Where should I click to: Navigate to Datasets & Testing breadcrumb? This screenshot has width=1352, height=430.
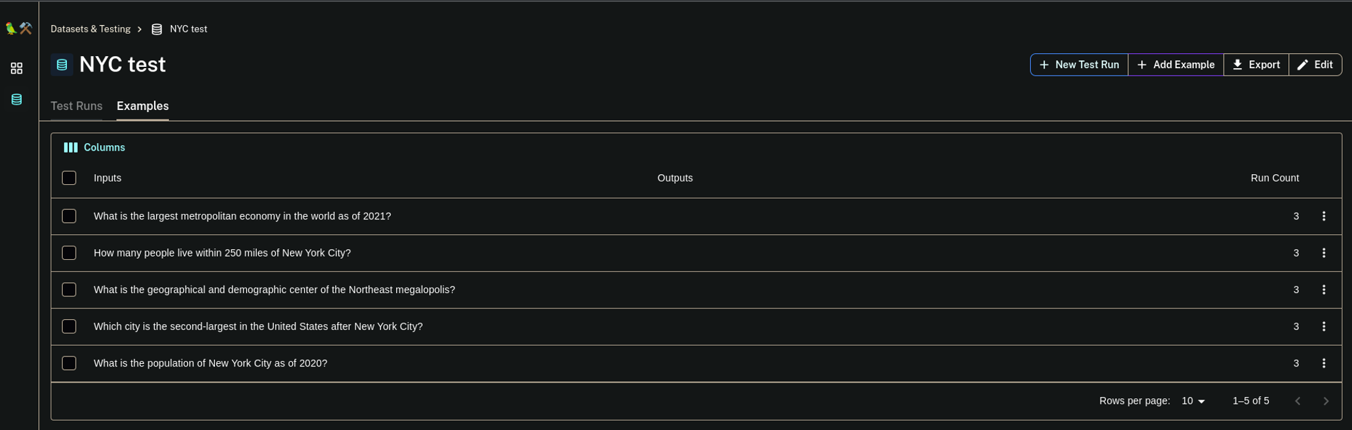(x=91, y=29)
